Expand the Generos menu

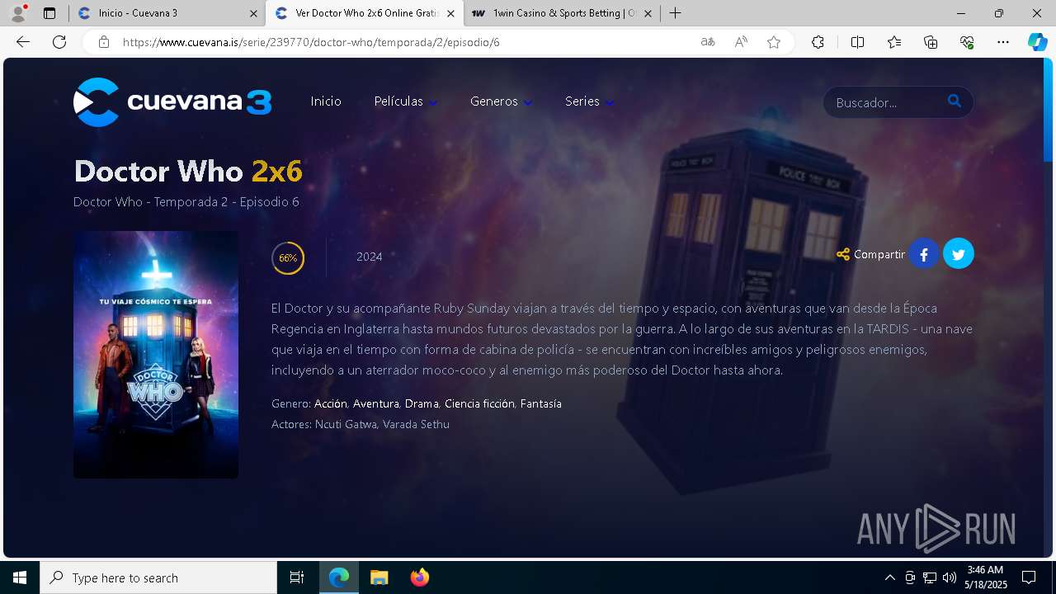502,101
